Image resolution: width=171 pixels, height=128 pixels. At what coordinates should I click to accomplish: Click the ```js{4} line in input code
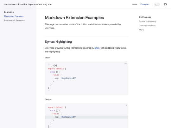pos(53,65)
